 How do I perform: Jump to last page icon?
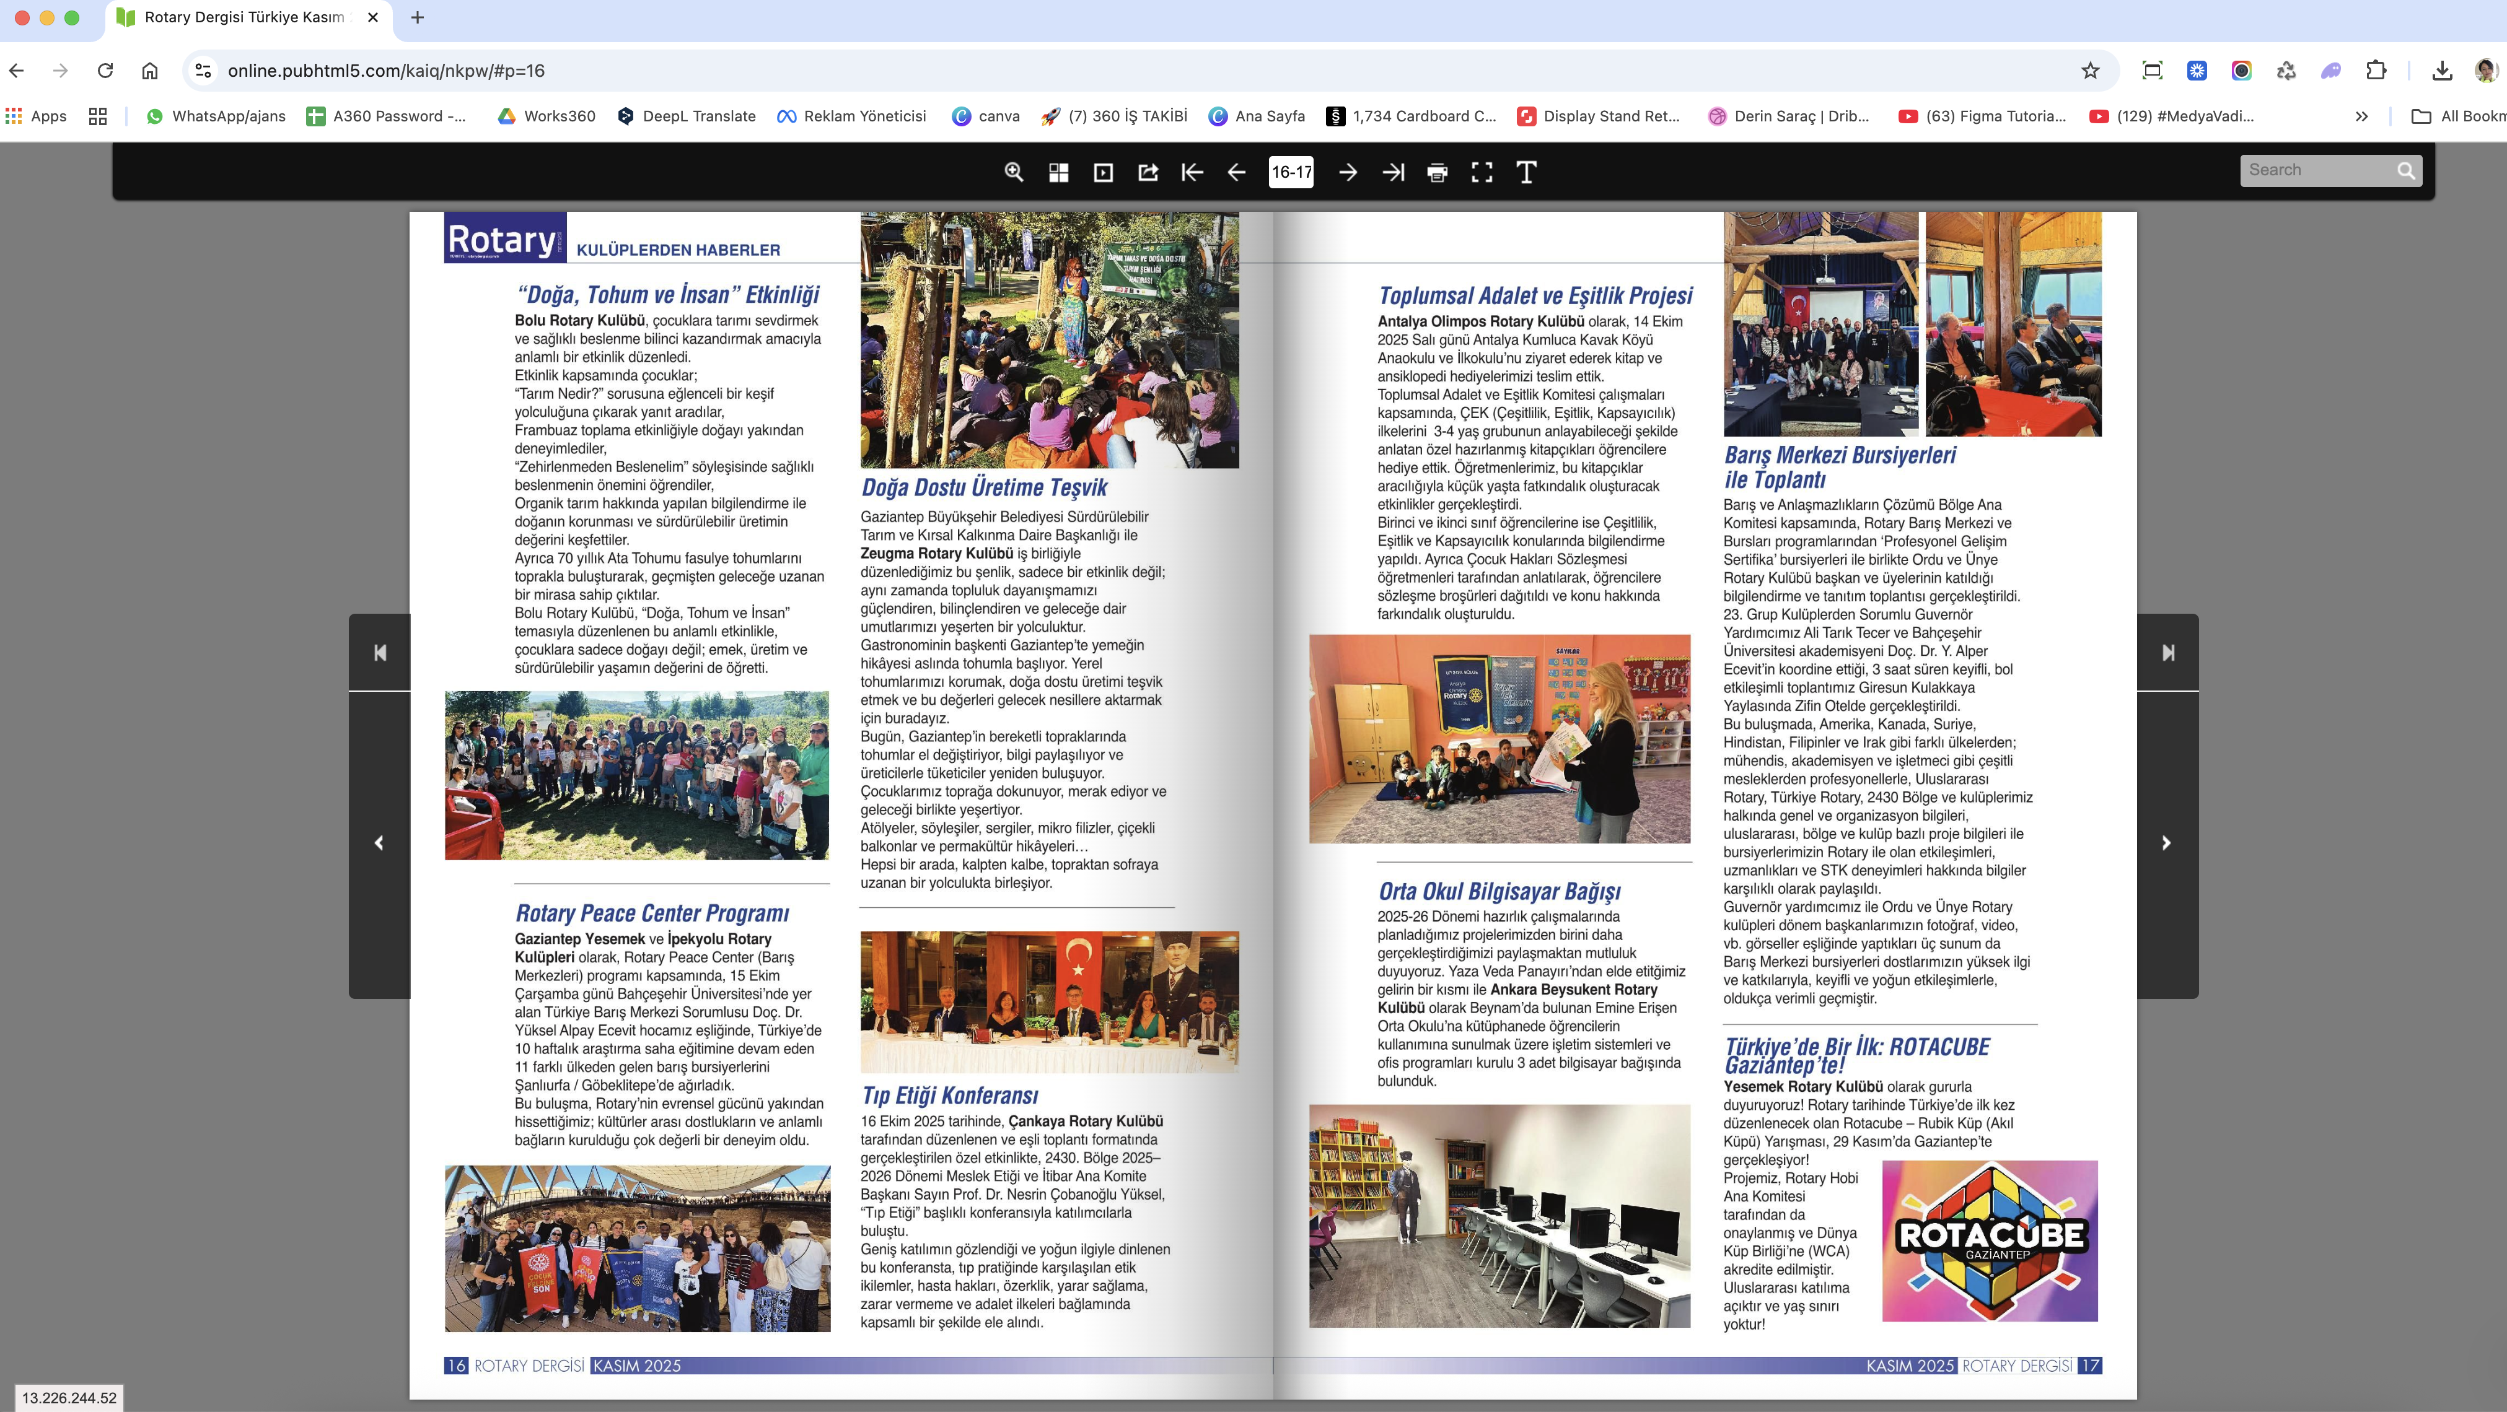(x=1393, y=172)
